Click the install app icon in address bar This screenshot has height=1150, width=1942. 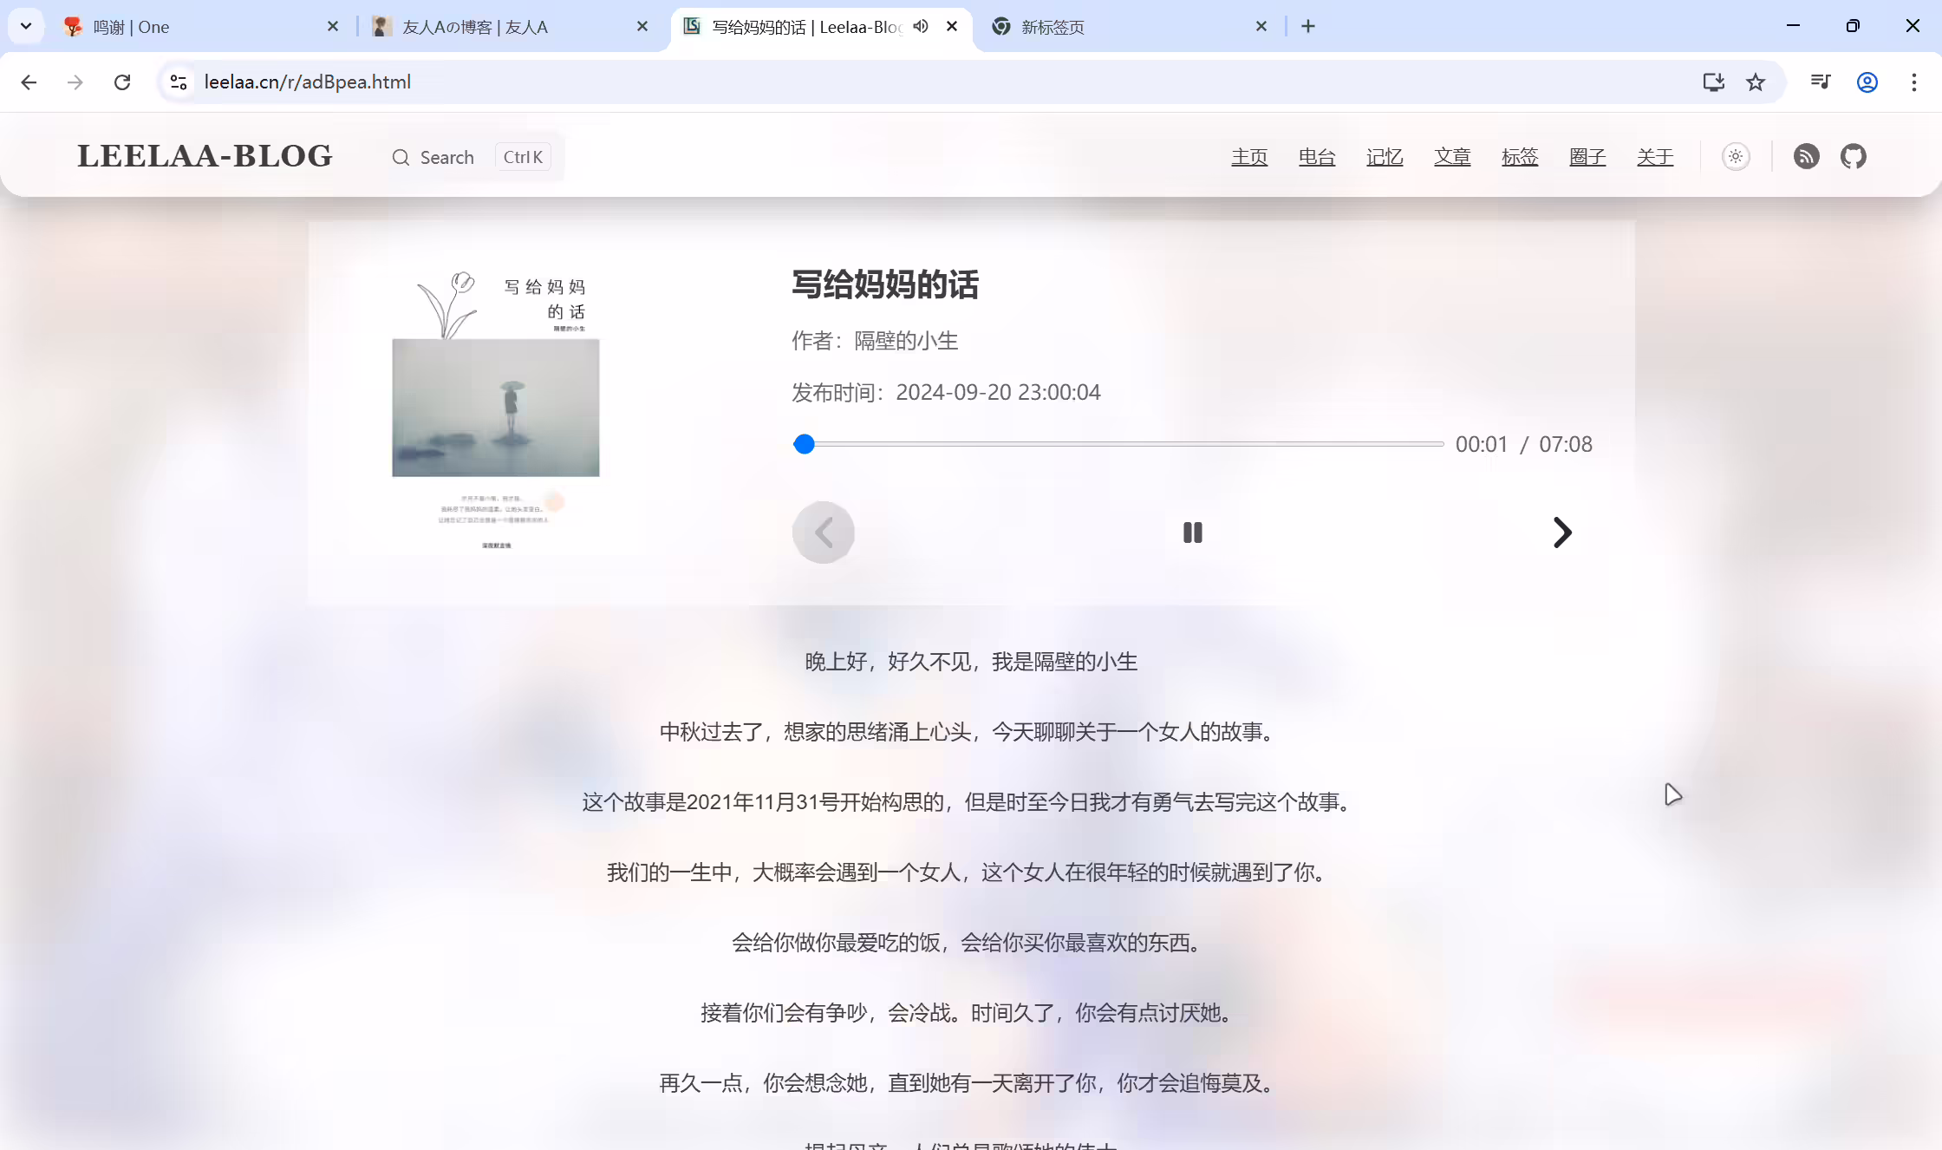pyautogui.click(x=1714, y=82)
